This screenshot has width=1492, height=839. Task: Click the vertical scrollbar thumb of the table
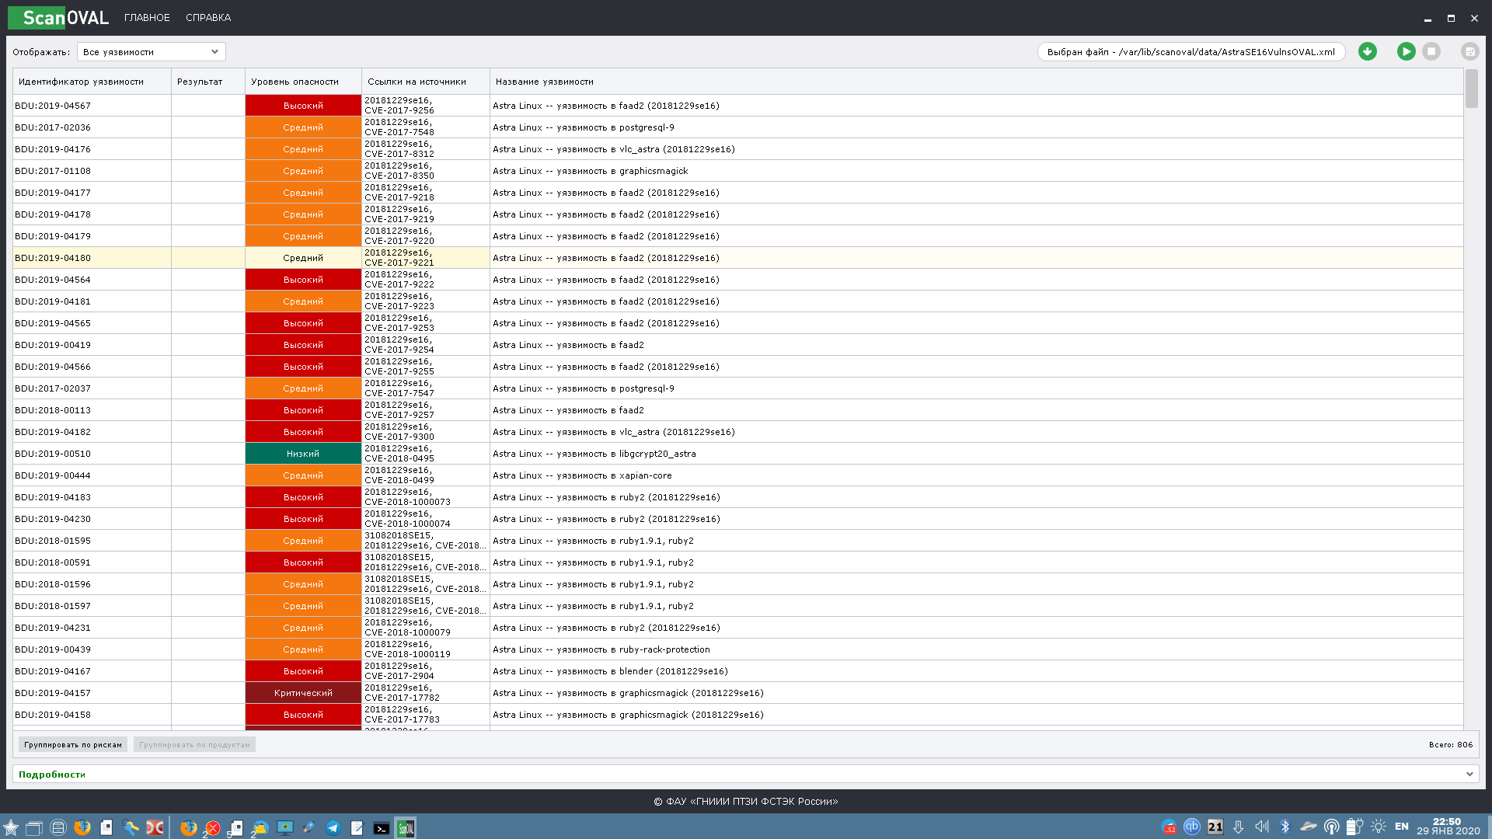pyautogui.click(x=1472, y=89)
